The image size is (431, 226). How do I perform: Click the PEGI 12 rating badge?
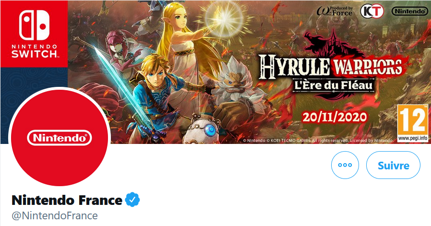[413, 123]
